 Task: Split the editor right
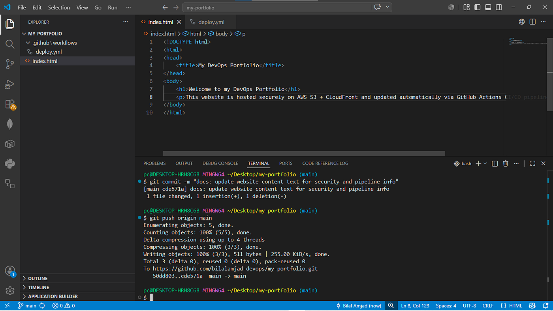(532, 22)
